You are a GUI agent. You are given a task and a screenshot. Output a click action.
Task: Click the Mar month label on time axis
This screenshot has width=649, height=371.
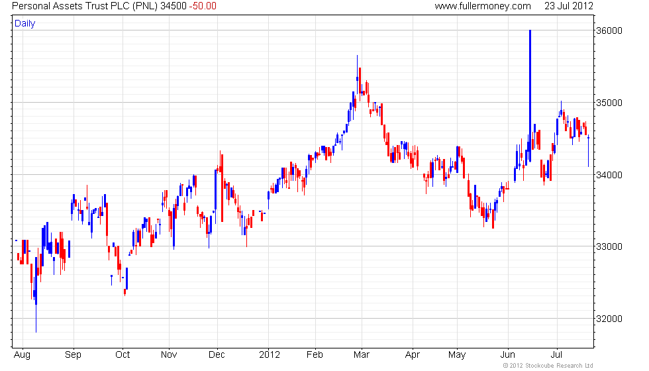click(x=362, y=355)
